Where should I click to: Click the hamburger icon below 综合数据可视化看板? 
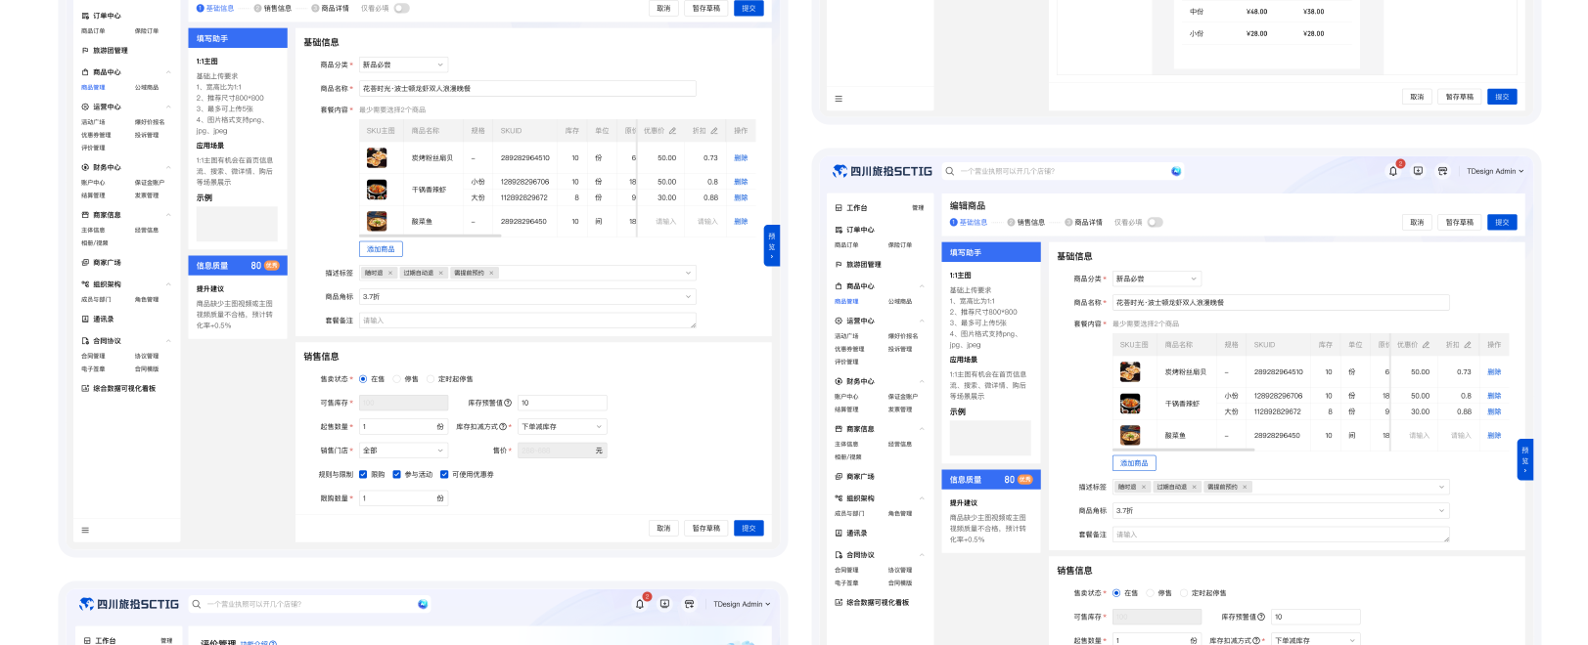(x=85, y=530)
